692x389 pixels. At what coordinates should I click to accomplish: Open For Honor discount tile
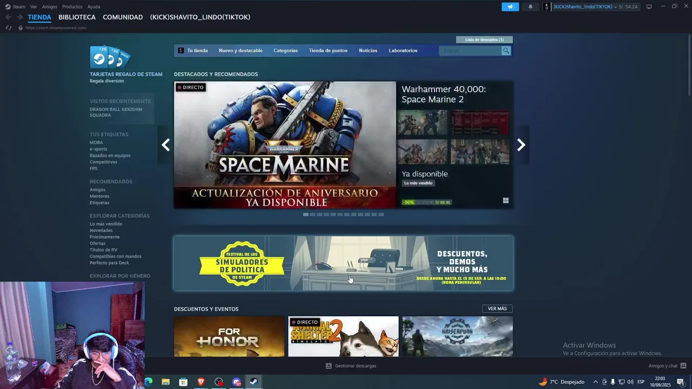coord(229,336)
